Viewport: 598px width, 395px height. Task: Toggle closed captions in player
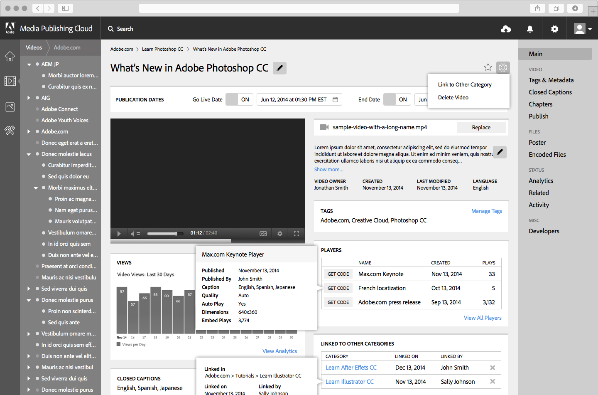coord(263,234)
